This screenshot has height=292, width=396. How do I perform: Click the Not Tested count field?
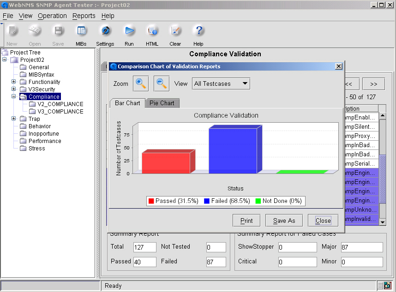click(216, 247)
